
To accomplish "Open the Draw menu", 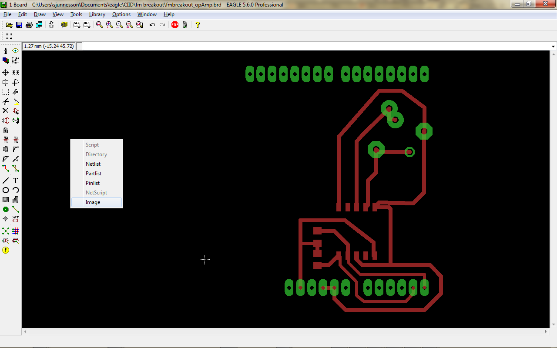I will pos(40,14).
